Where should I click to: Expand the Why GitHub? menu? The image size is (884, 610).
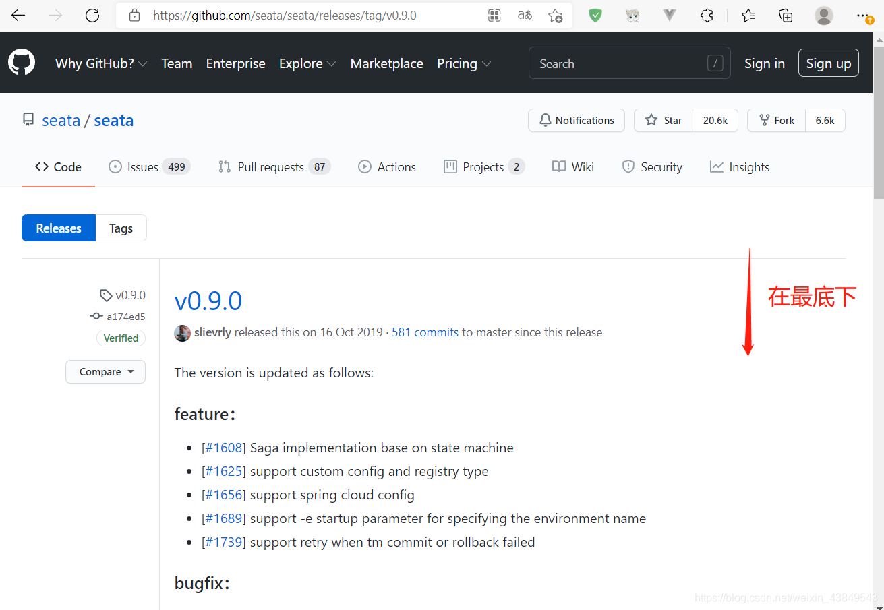tap(101, 63)
